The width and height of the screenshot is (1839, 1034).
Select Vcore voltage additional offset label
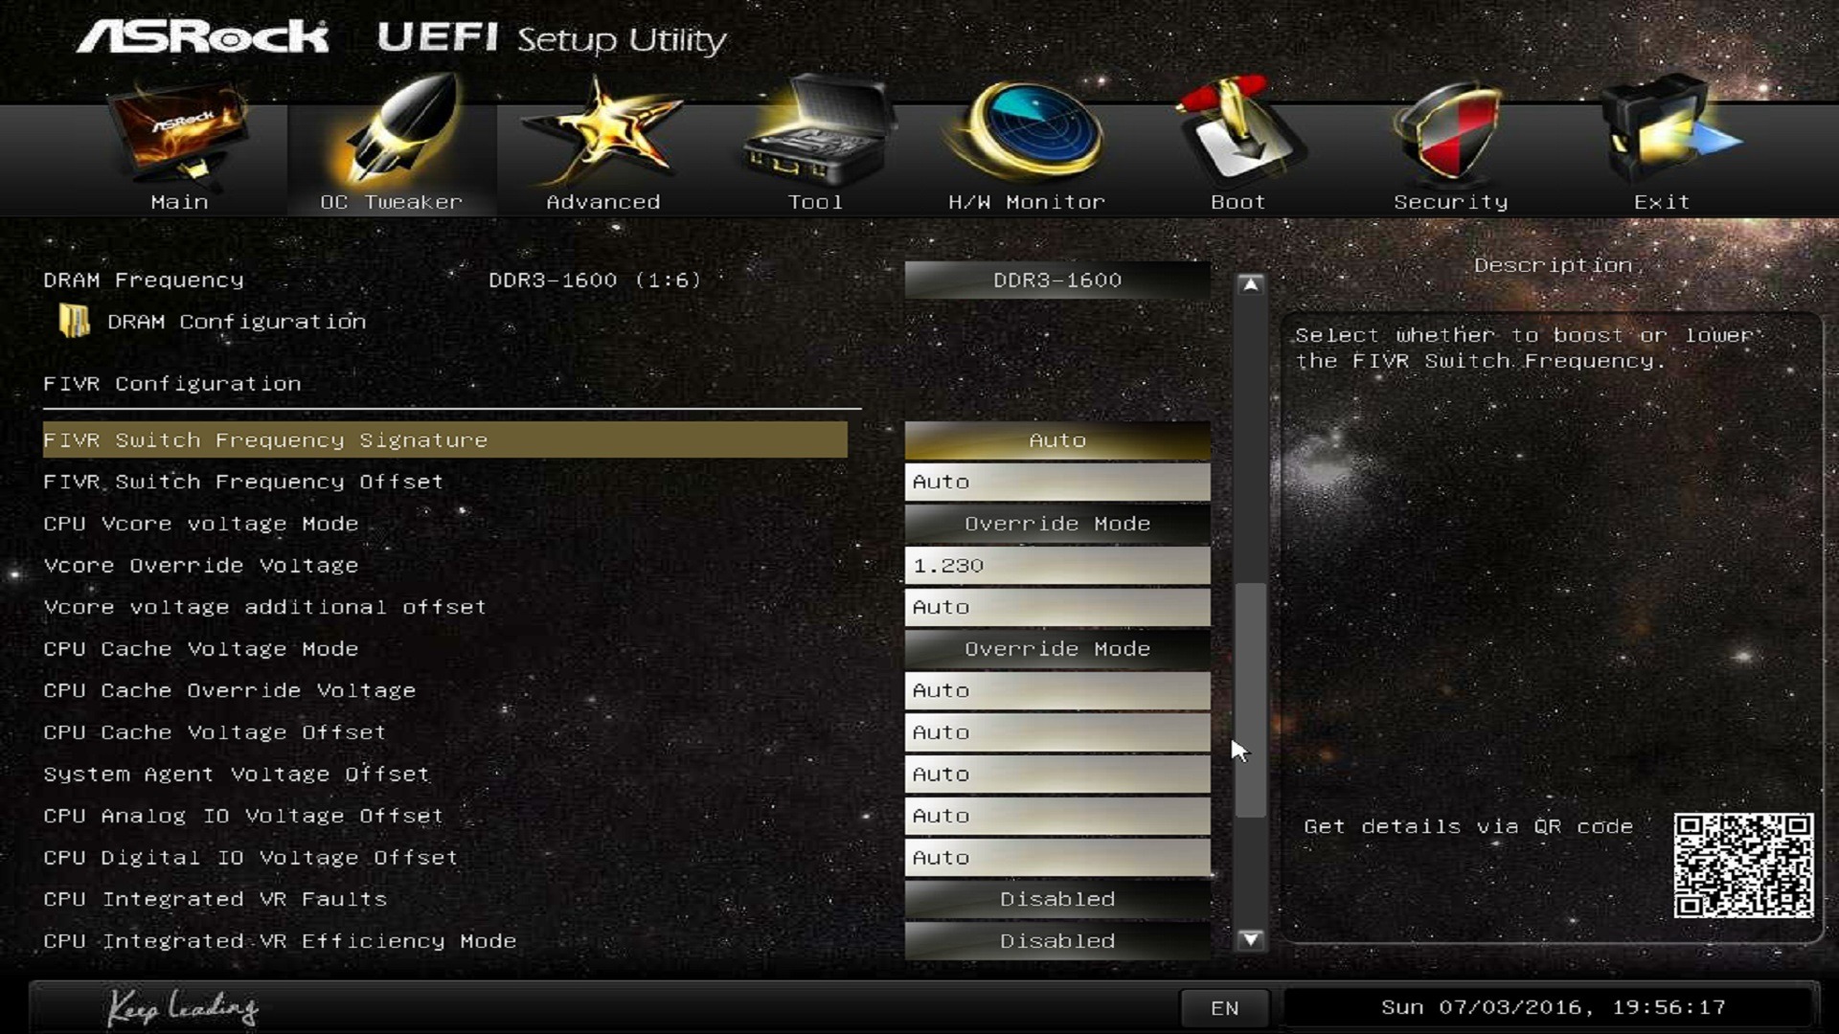tap(265, 607)
